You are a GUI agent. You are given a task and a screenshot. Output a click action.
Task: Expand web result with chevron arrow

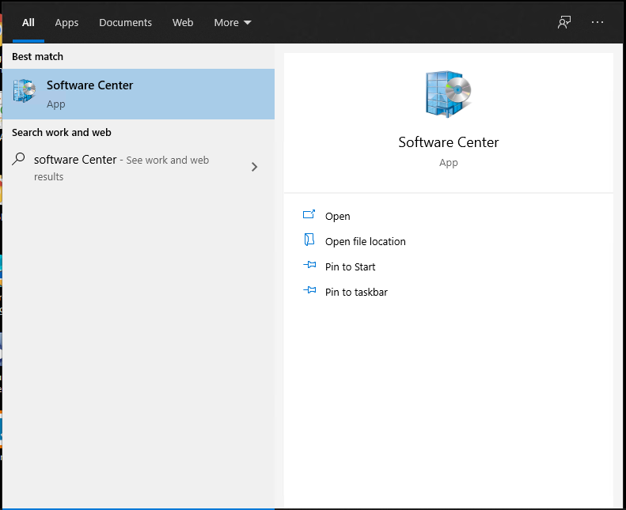(x=254, y=167)
